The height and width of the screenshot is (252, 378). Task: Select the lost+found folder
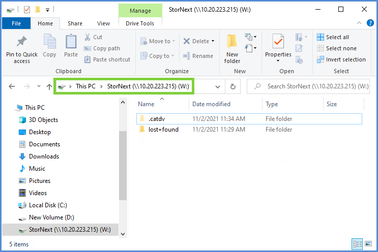point(249,130)
